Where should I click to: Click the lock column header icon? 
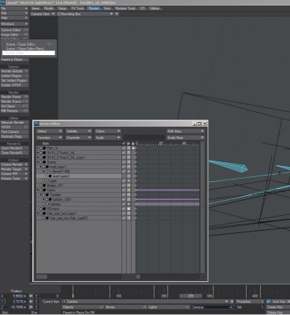click(133, 143)
